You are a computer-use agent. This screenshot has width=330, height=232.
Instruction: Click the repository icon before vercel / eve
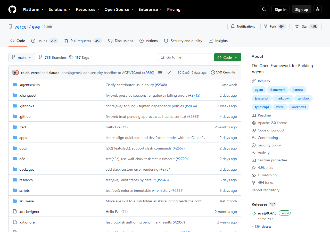(x=10, y=27)
